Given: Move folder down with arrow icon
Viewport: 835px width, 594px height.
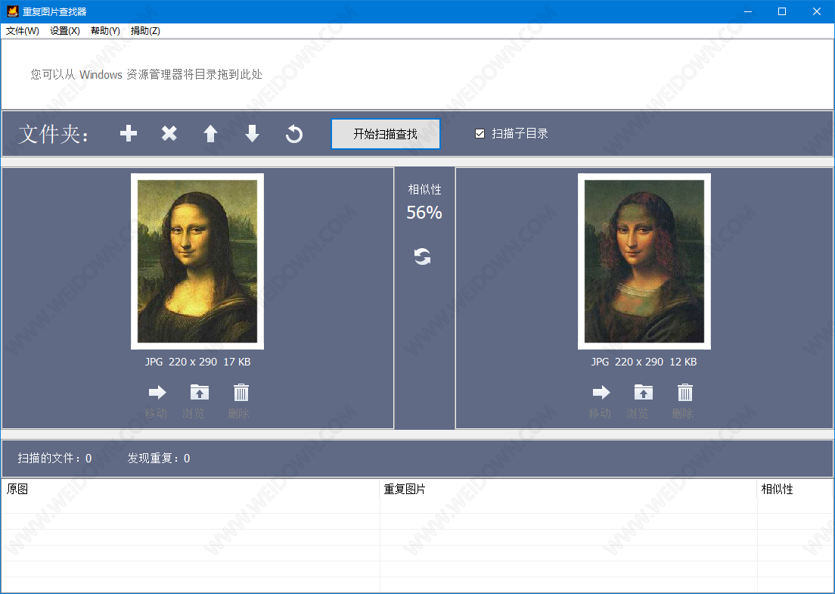Looking at the screenshot, I should click(x=252, y=133).
